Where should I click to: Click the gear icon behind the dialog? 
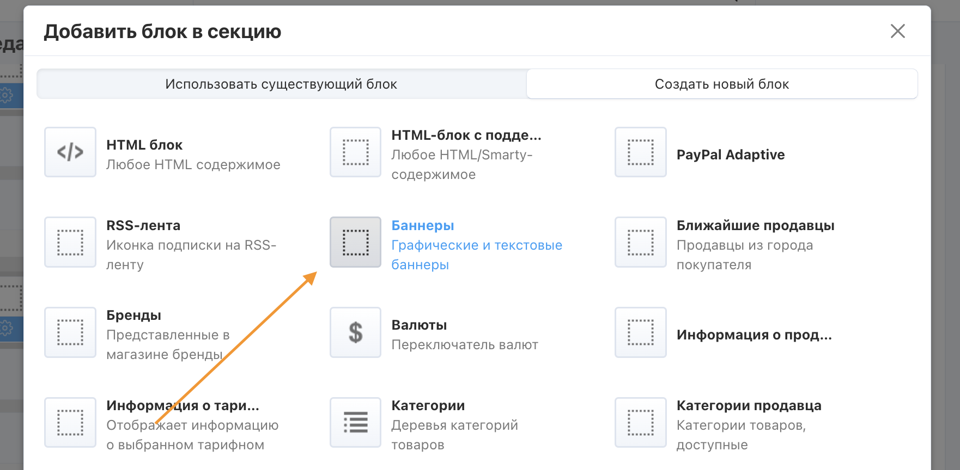click(x=7, y=95)
